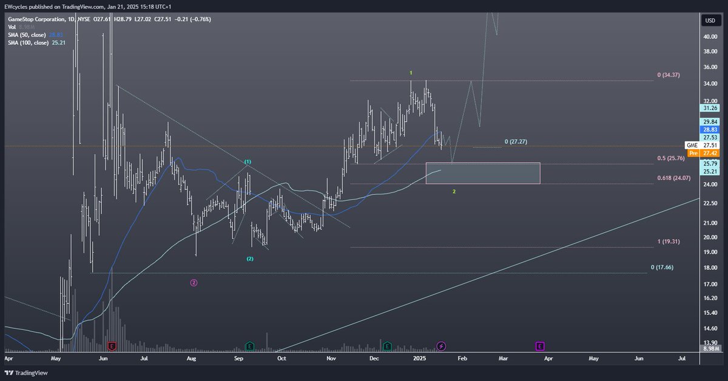Select the green wave 2 label below the box
The height and width of the screenshot is (381, 728).
[454, 192]
